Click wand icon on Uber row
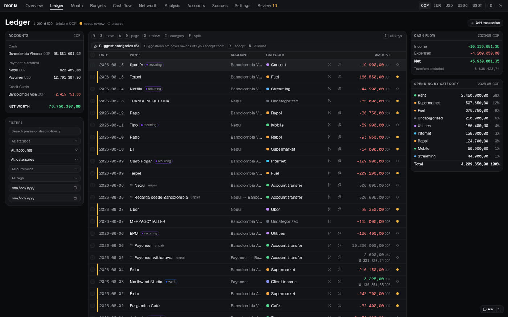 coord(340,210)
